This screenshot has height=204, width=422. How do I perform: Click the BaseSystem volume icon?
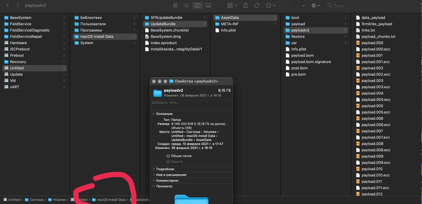(x=6, y=18)
